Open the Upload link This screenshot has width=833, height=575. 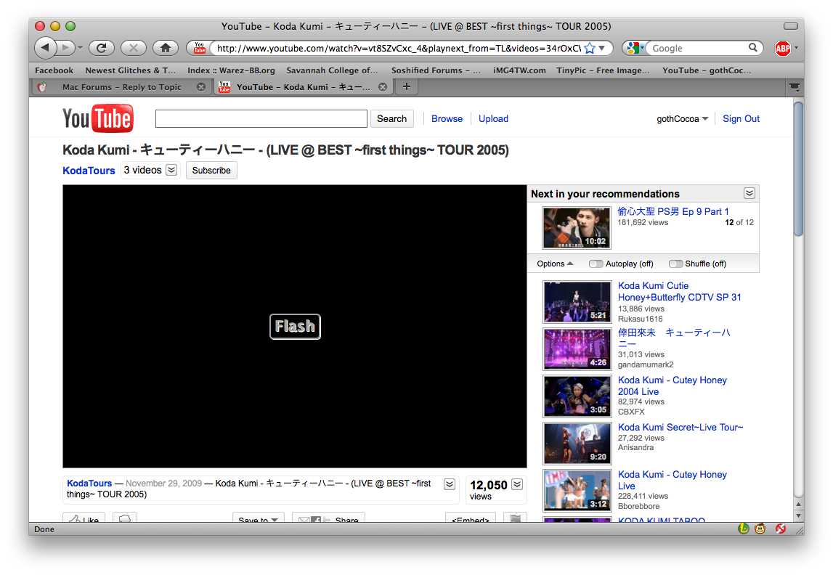(493, 119)
